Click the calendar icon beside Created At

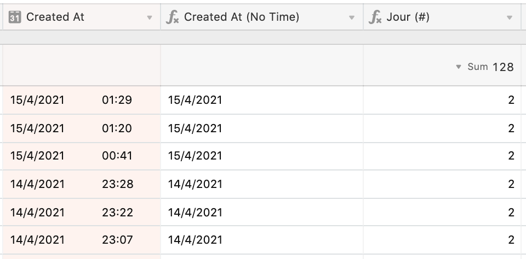pos(15,17)
